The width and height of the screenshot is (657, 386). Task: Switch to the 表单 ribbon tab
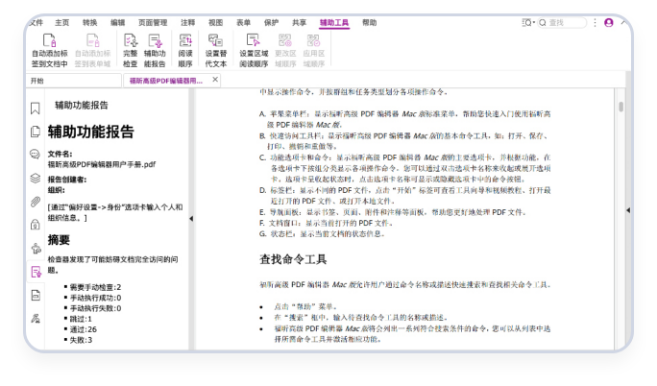point(243,23)
